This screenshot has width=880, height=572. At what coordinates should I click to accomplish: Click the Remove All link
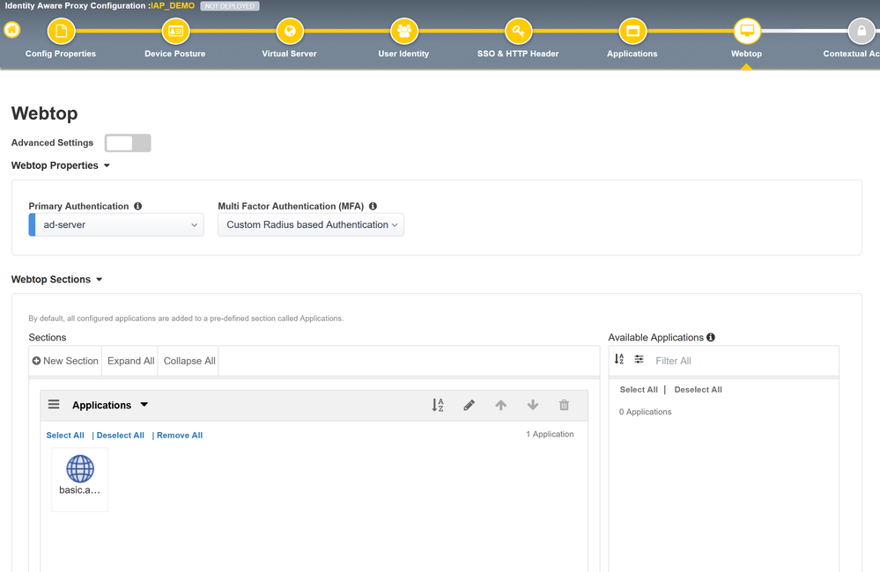pyautogui.click(x=180, y=436)
